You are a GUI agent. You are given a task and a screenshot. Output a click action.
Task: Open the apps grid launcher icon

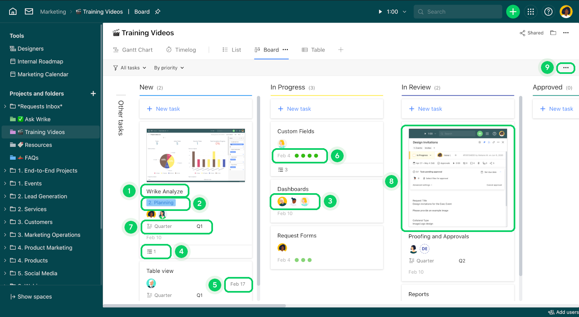(x=531, y=12)
